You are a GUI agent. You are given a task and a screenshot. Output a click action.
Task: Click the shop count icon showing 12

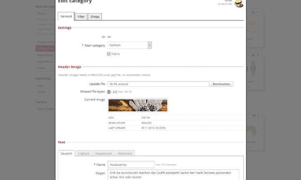tap(253, 55)
